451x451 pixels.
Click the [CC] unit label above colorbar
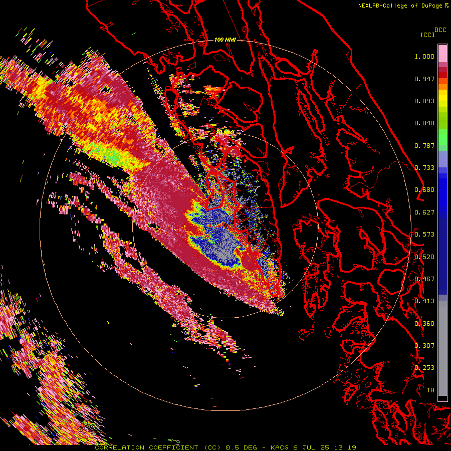(x=427, y=35)
